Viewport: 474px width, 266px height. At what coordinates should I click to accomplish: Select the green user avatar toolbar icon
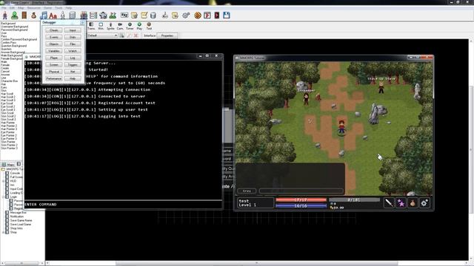(x=14, y=15)
